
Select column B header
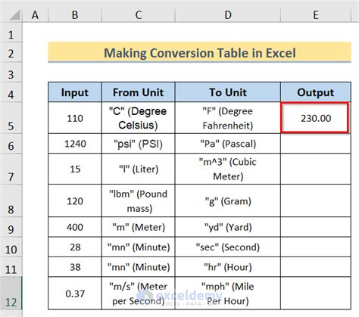[x=75, y=15]
